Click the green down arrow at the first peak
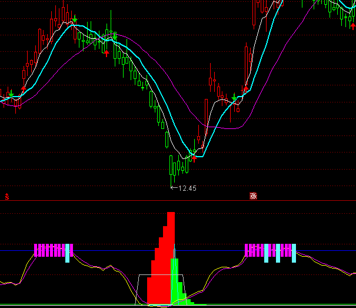 (x=74, y=21)
